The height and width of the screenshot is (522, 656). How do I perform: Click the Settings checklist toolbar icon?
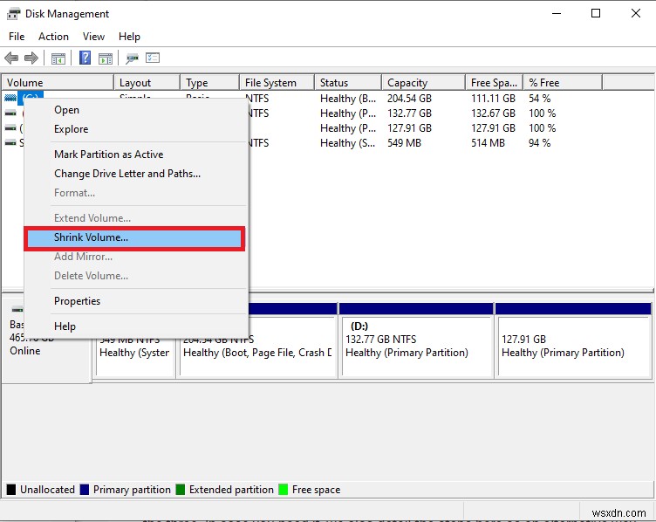pos(153,58)
